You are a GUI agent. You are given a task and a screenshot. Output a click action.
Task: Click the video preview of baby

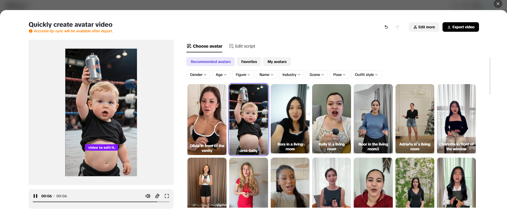[x=101, y=112]
